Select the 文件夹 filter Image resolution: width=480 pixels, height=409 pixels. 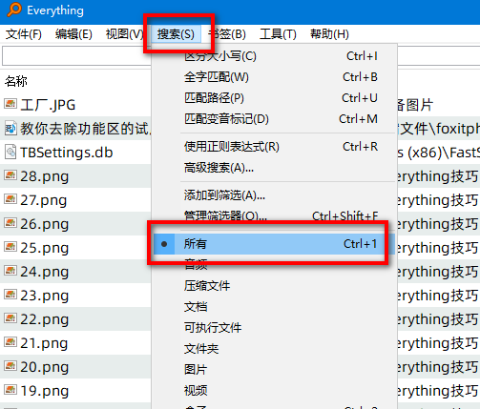[274, 349]
